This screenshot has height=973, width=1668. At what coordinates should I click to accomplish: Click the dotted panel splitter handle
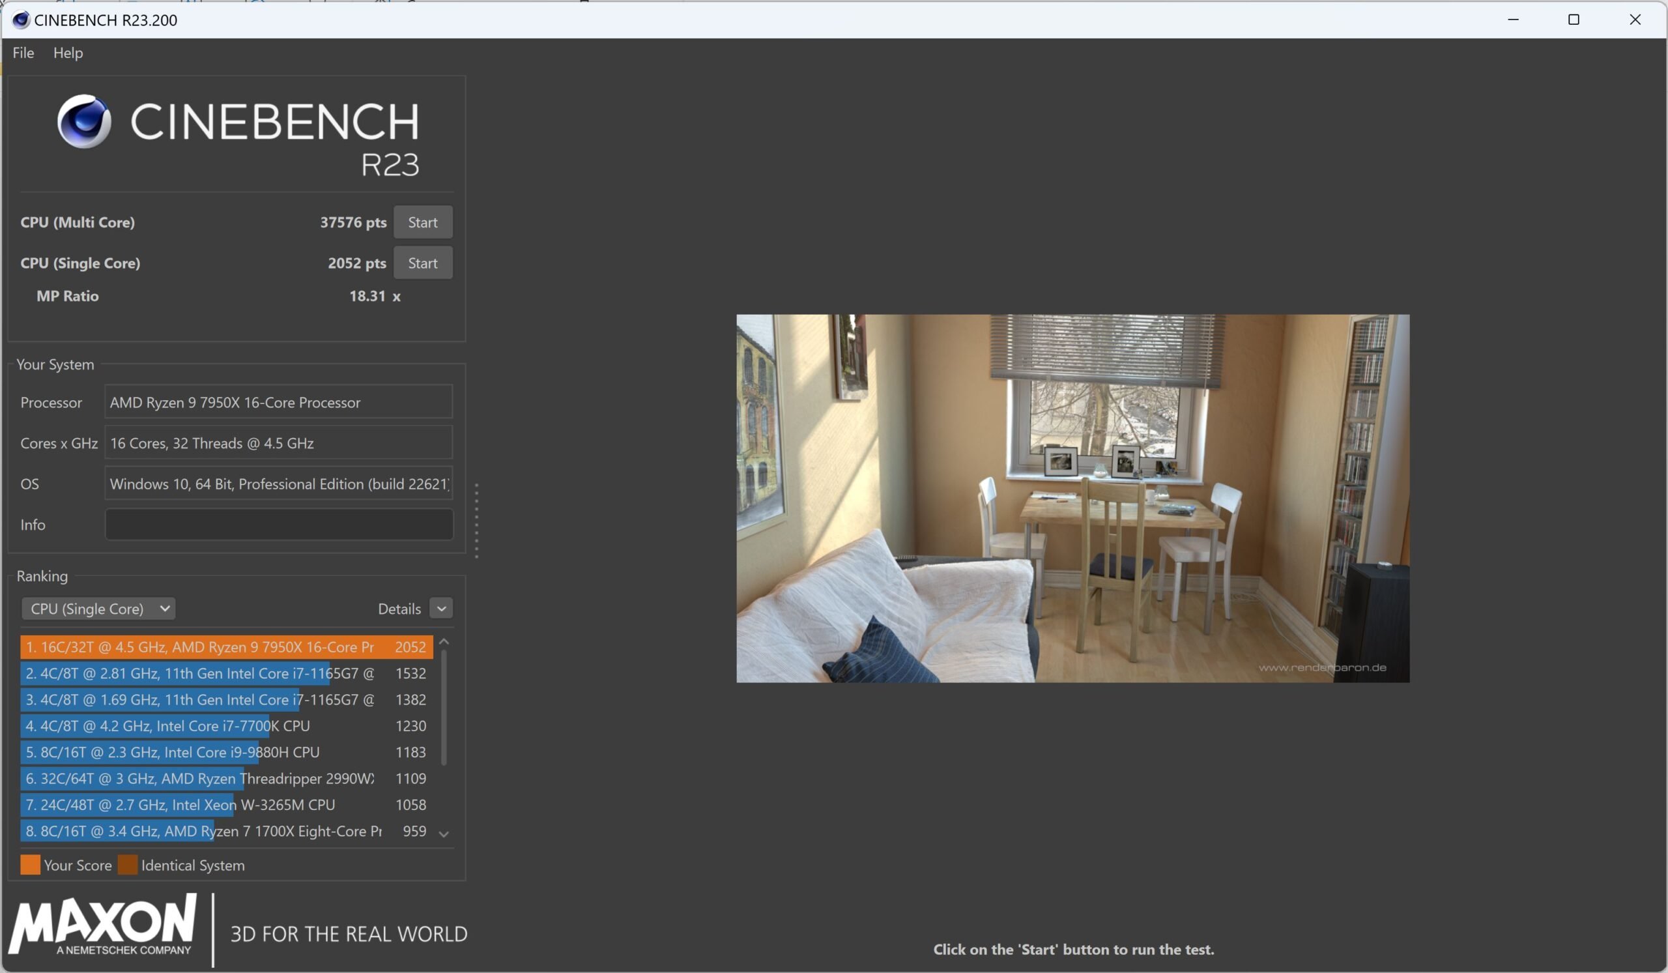[476, 521]
